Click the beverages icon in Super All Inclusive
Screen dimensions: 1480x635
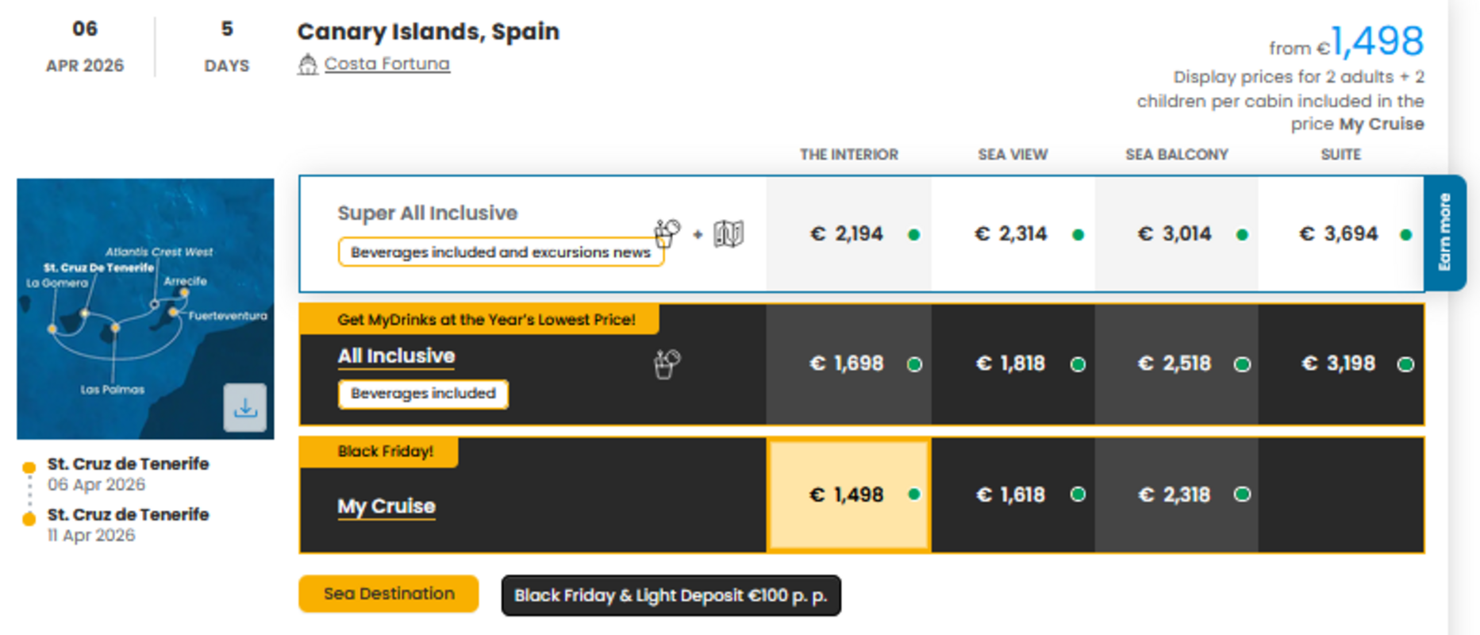[667, 233]
